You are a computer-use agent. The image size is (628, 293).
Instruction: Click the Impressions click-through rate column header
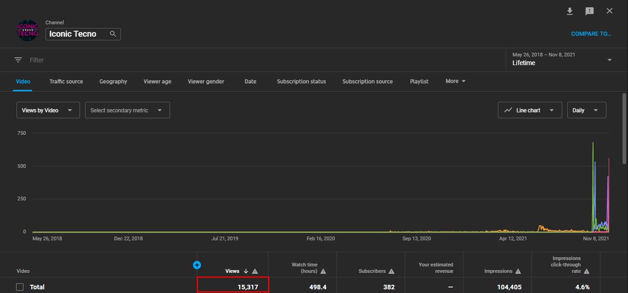(566, 265)
